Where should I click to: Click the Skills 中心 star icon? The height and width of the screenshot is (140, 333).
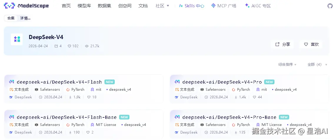181,6
